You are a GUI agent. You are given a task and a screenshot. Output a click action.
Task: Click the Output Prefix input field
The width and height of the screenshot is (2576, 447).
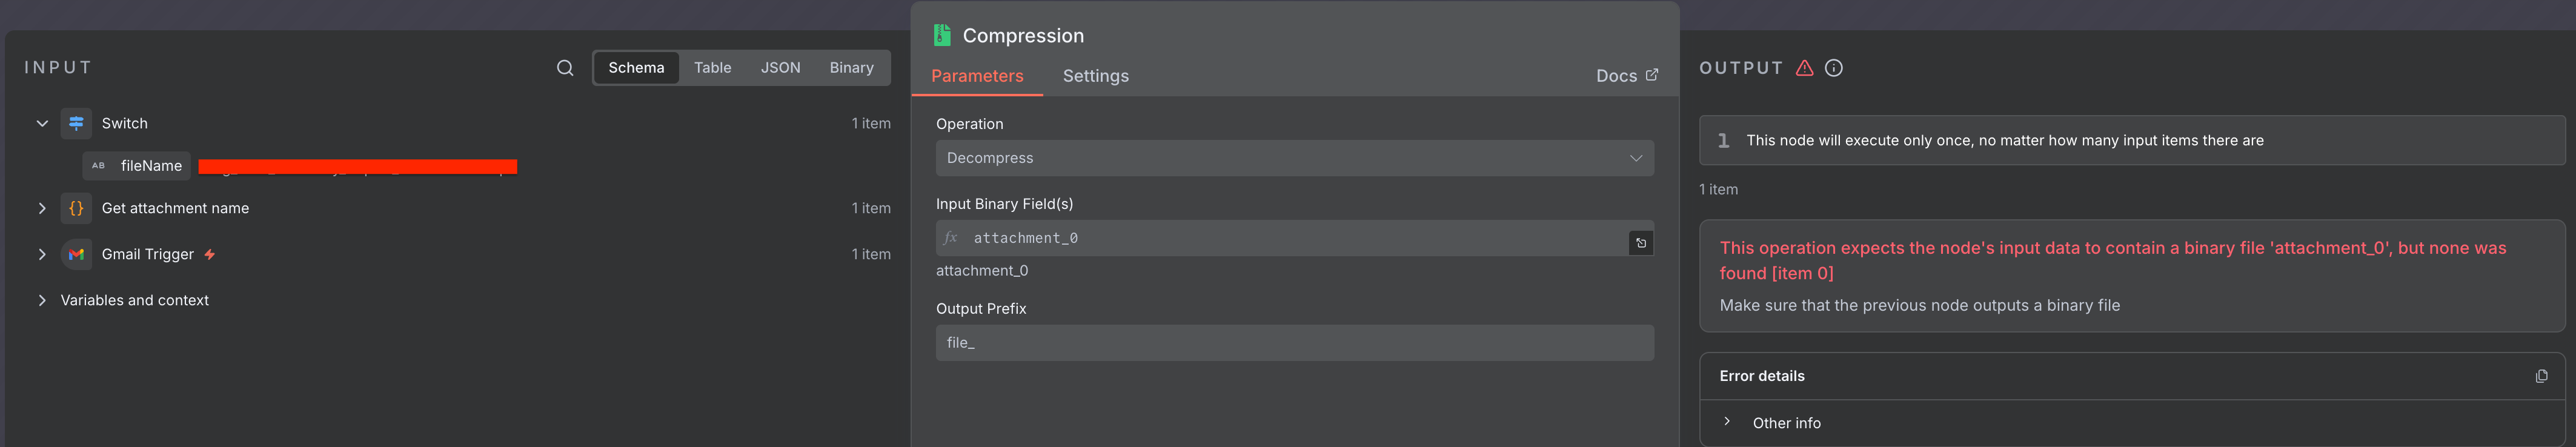click(1294, 343)
